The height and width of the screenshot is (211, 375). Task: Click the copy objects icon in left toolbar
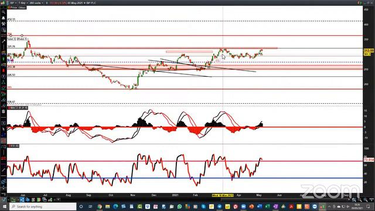(4, 30)
